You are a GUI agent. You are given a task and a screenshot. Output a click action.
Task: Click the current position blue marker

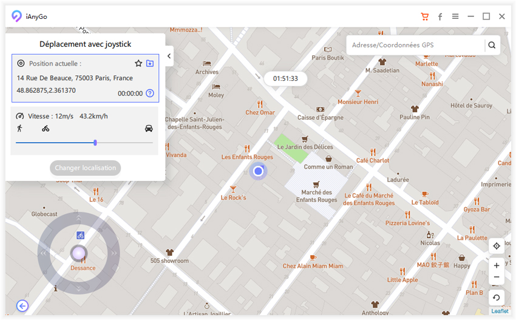click(x=259, y=171)
